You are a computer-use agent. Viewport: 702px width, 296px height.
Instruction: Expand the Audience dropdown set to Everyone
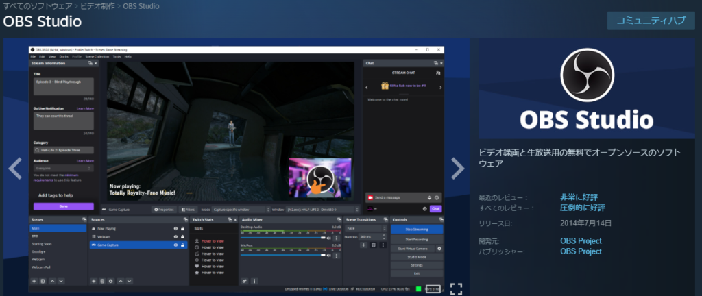pos(63,166)
